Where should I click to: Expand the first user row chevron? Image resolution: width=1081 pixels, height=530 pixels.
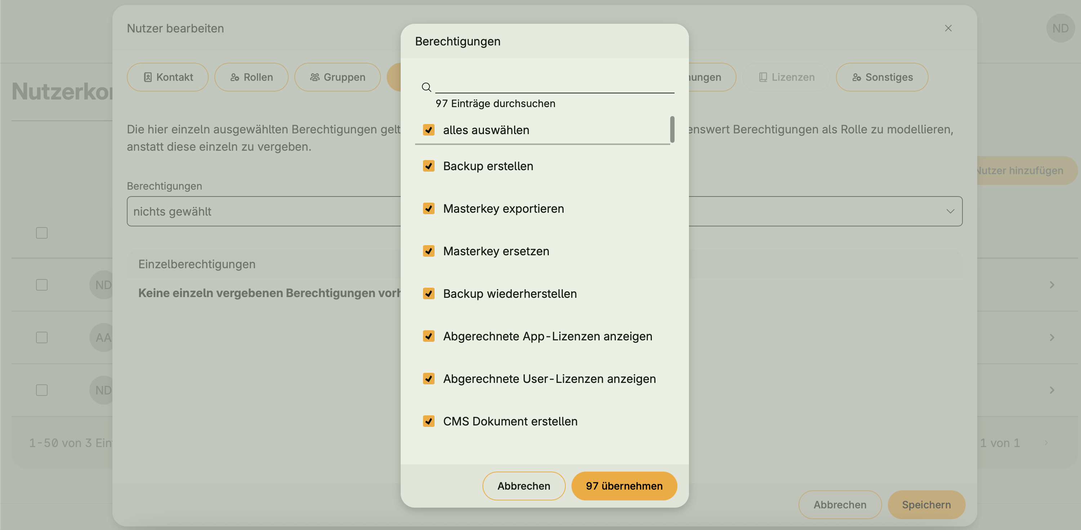coord(1051,285)
